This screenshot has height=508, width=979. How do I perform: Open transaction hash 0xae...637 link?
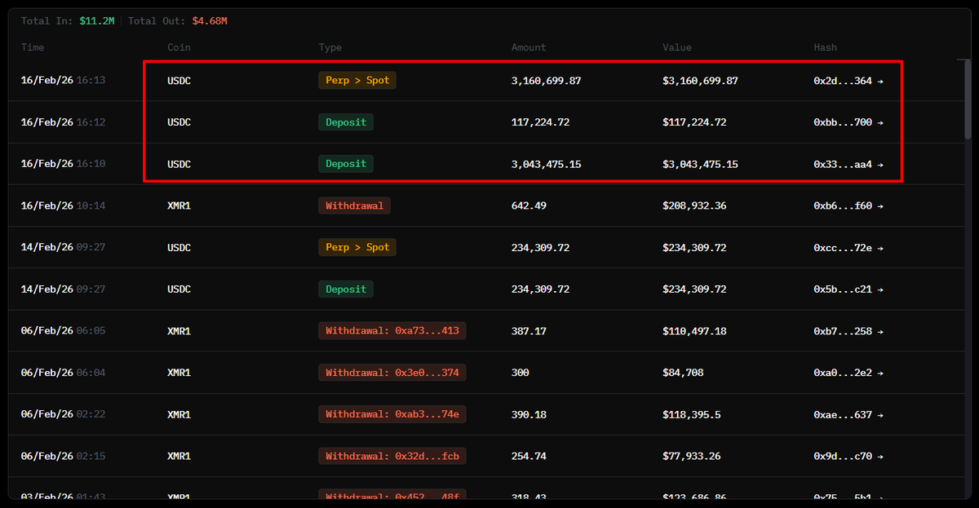(848, 414)
